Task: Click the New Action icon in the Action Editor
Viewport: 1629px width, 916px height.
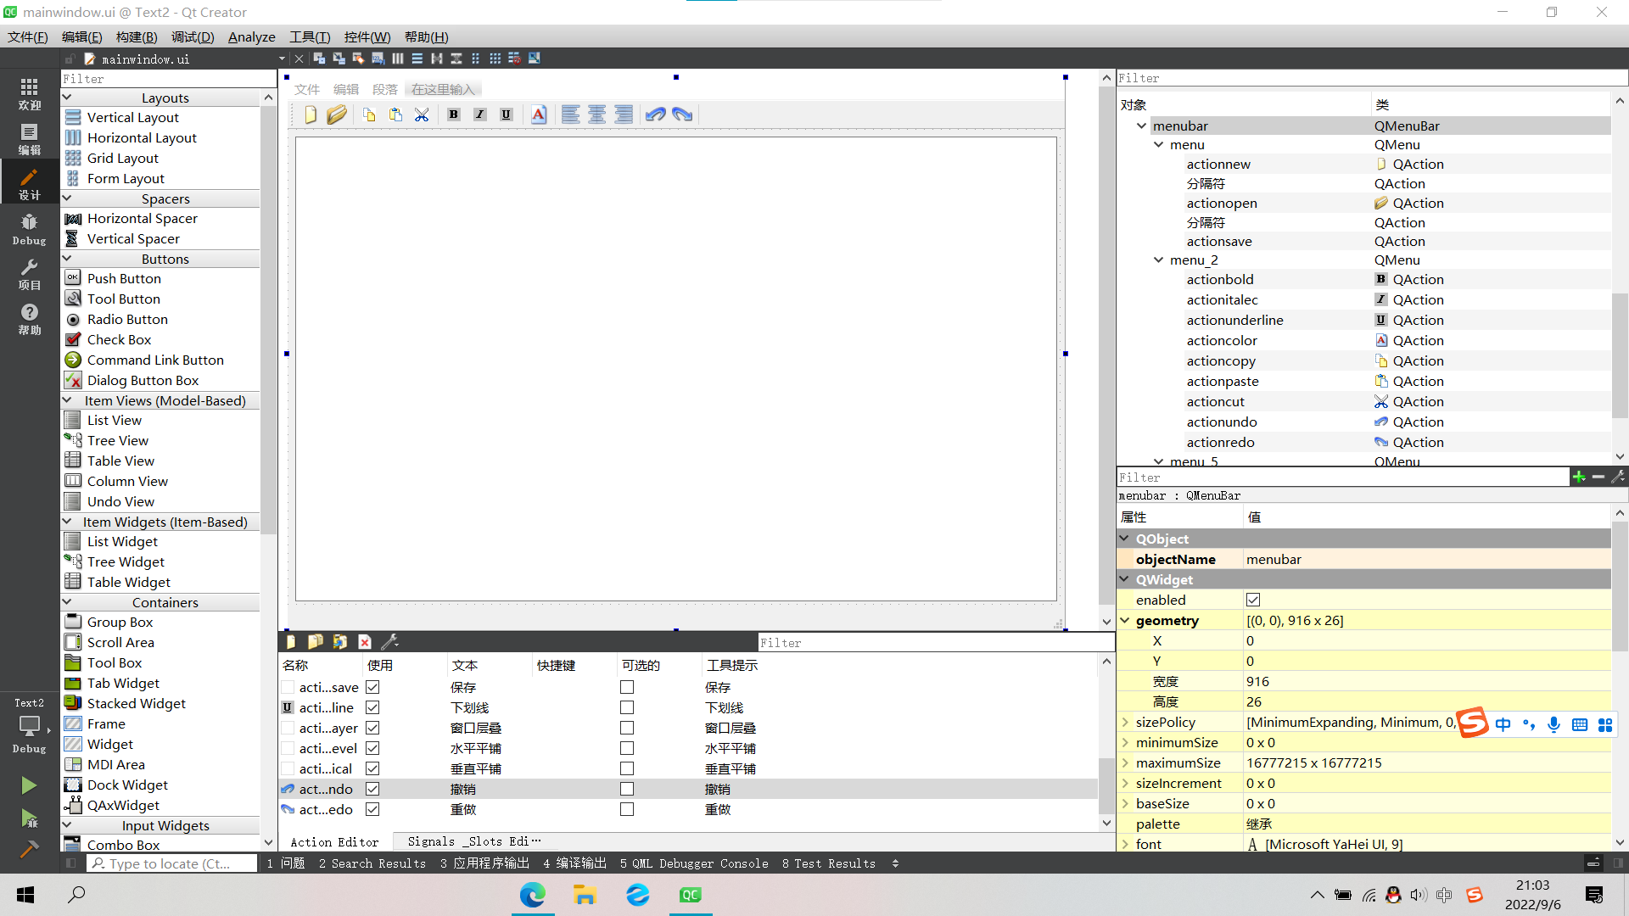Action: pyautogui.click(x=291, y=642)
